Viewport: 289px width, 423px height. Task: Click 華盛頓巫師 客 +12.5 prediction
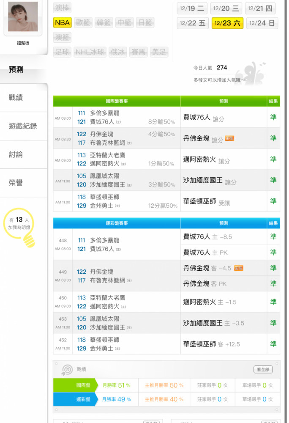pyautogui.click(x=211, y=344)
